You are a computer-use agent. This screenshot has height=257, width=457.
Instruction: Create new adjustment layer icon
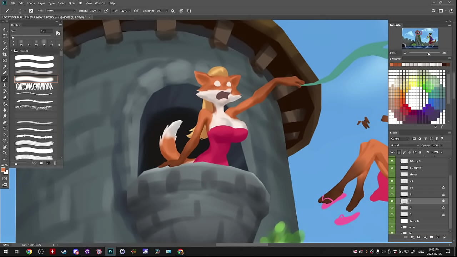pos(425,237)
